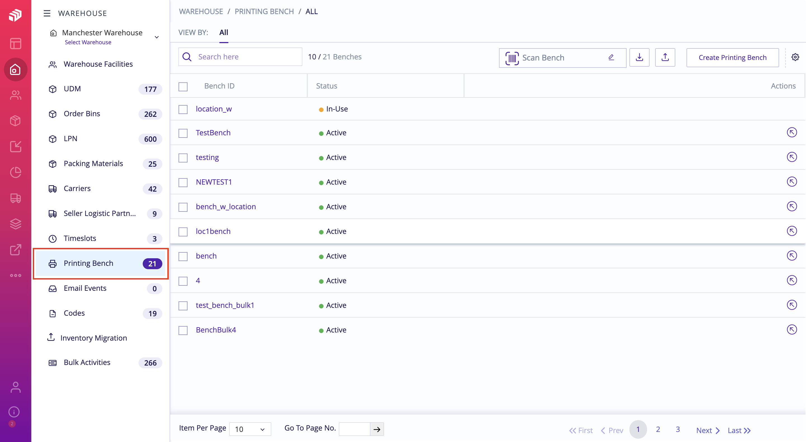This screenshot has width=806, height=442.
Task: Check the bench_w_location row checkbox
Action: (183, 207)
